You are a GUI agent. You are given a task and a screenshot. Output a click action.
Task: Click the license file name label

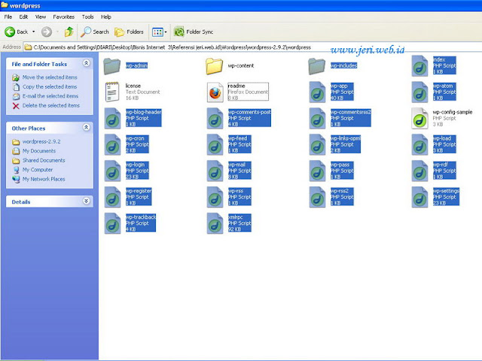tap(133, 86)
